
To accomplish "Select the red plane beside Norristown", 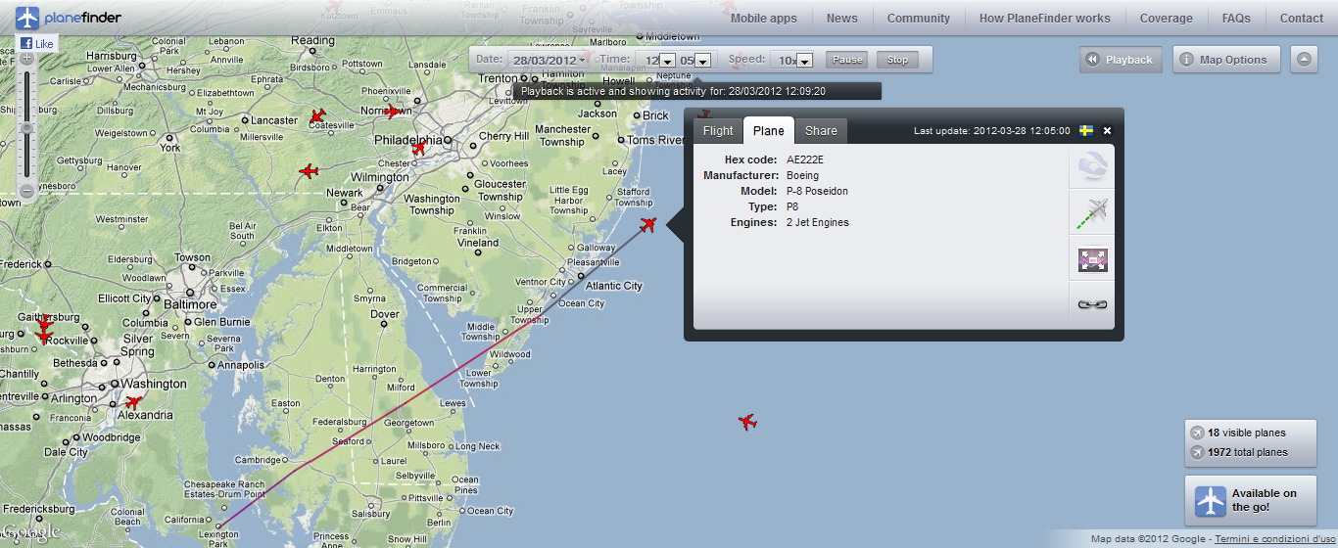I will (x=393, y=112).
